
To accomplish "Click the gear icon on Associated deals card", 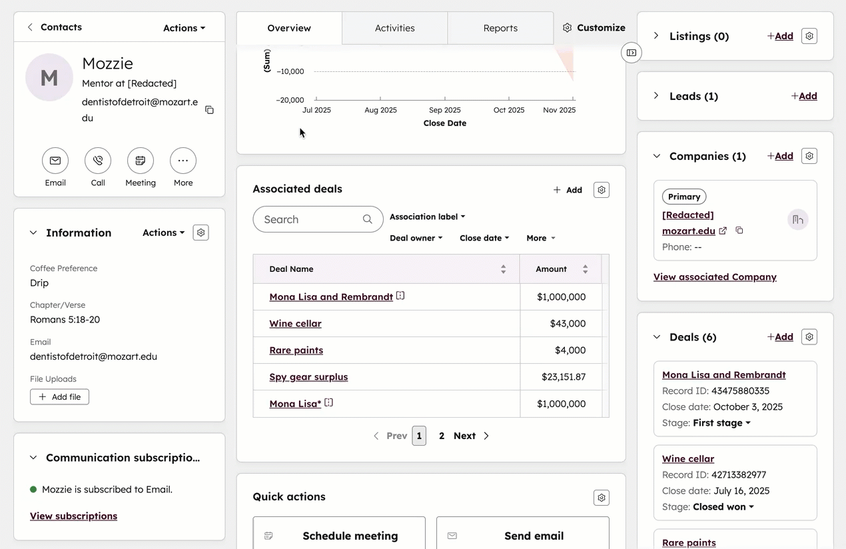I will tap(601, 190).
